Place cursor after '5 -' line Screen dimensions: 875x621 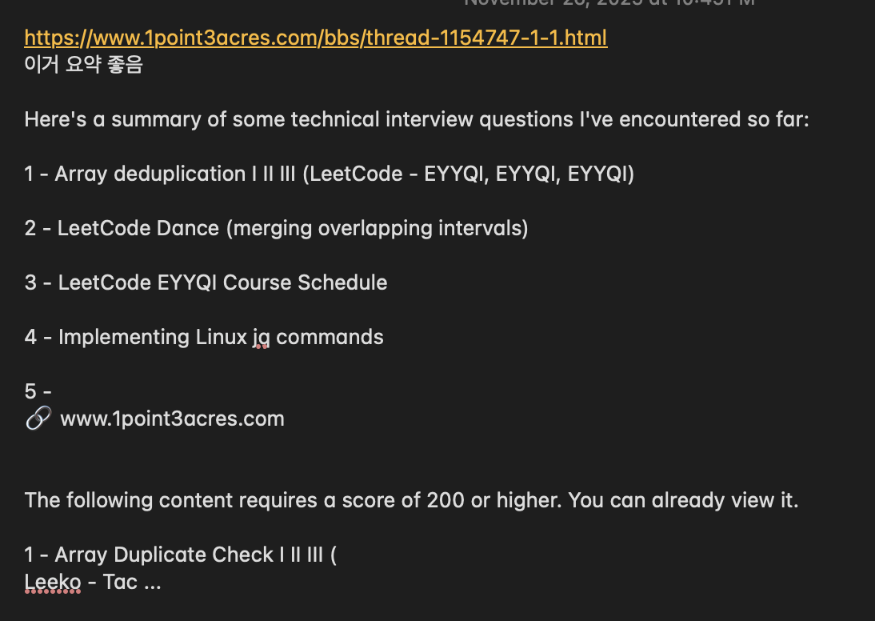53,391
